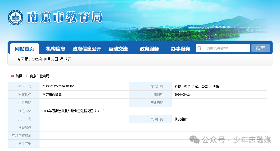Click the 搜索 button

pyautogui.click(x=260, y=48)
